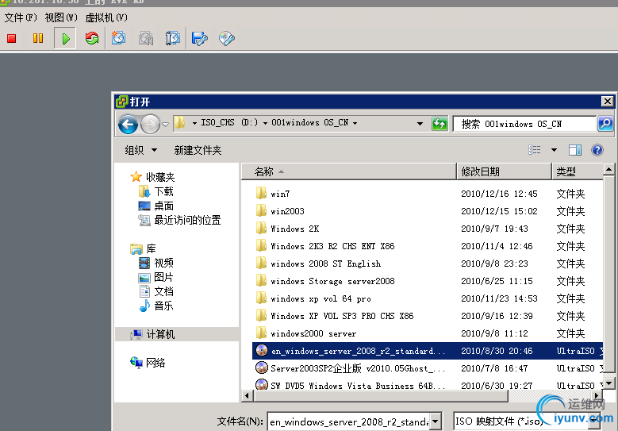Sort by the 名称 column header
Screen dimensions: 618x431
pyautogui.click(x=348, y=171)
